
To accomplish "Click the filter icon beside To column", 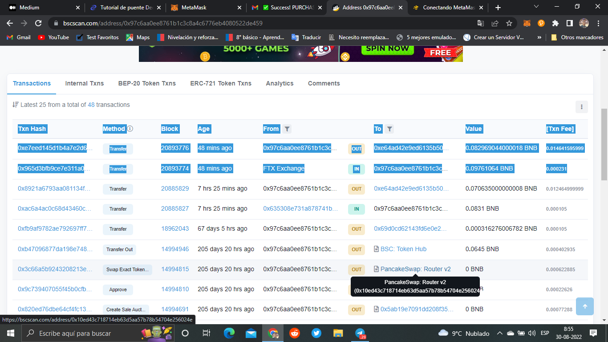I will 389,129.
